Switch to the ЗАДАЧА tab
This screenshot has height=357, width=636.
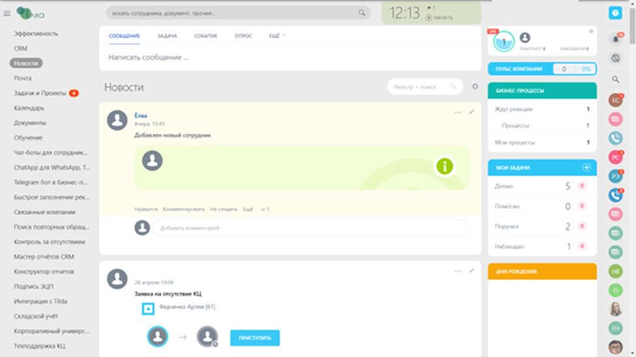[x=167, y=36]
